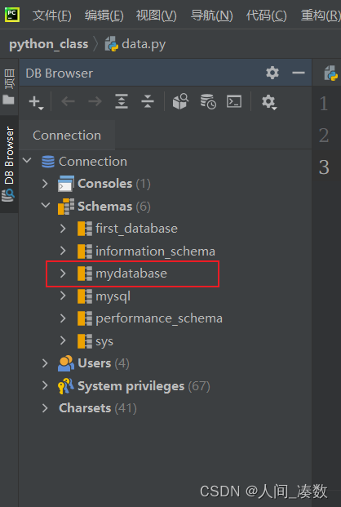Open SQL console toolbar icon

[x=234, y=101]
